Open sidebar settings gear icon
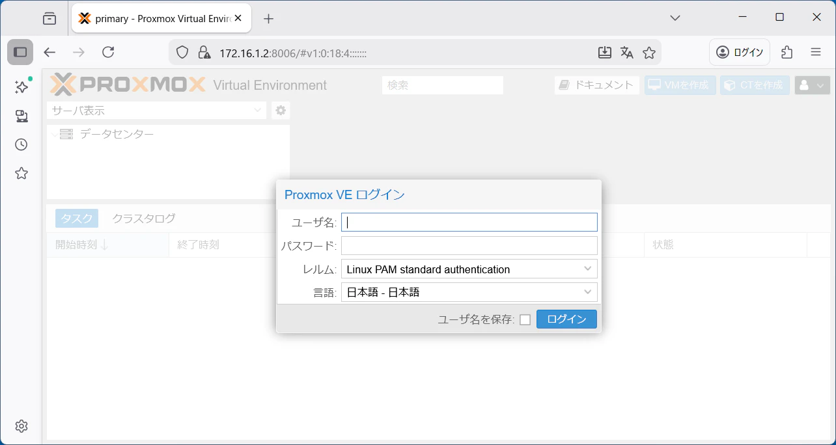The image size is (836, 445). (21, 426)
